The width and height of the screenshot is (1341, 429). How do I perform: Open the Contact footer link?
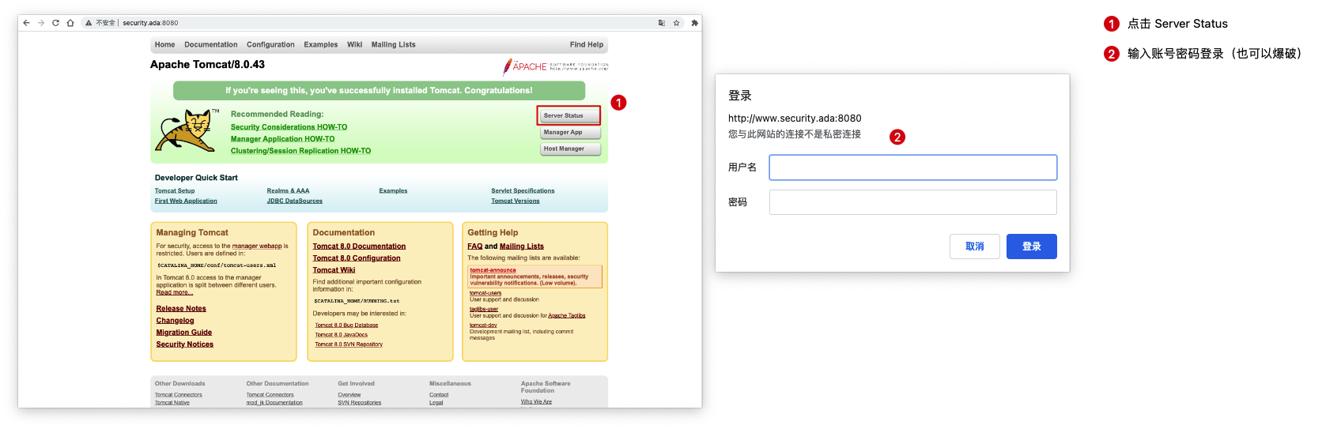coord(439,395)
